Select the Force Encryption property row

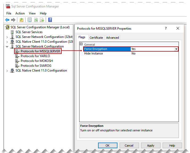131,49
